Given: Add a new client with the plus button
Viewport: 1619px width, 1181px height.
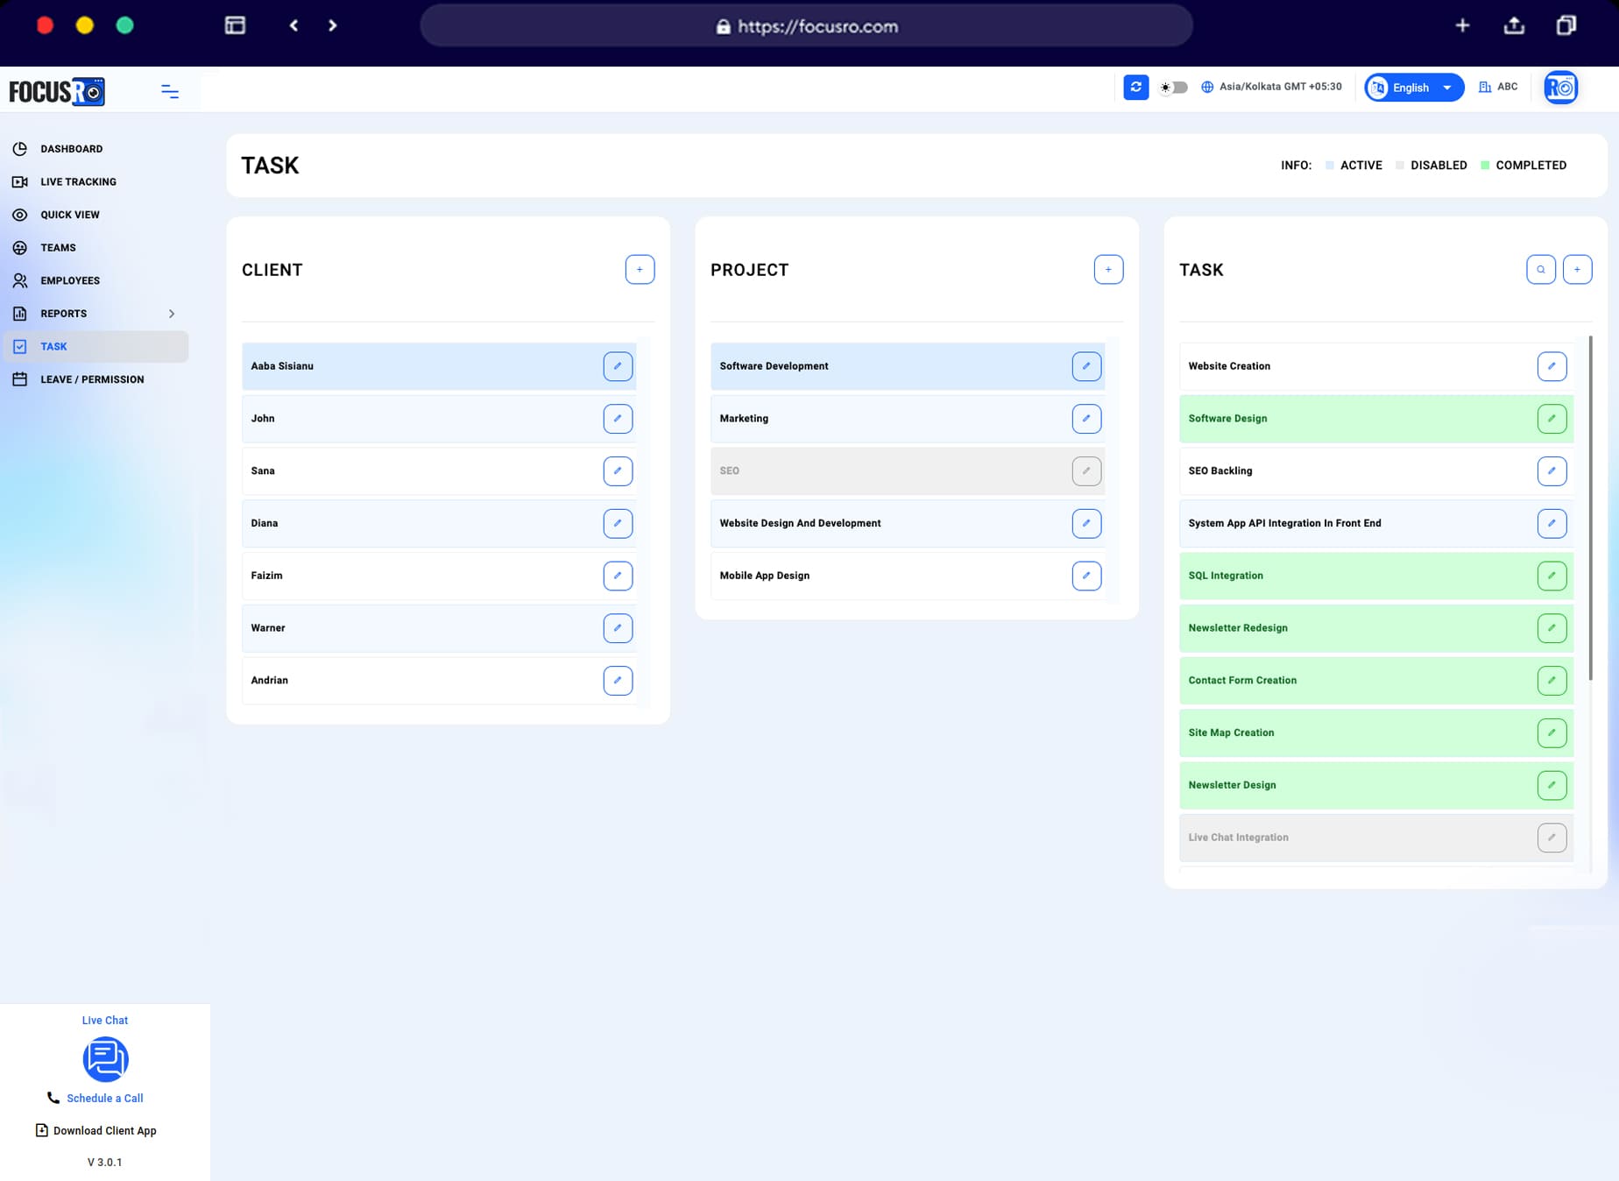Looking at the screenshot, I should [x=640, y=269].
